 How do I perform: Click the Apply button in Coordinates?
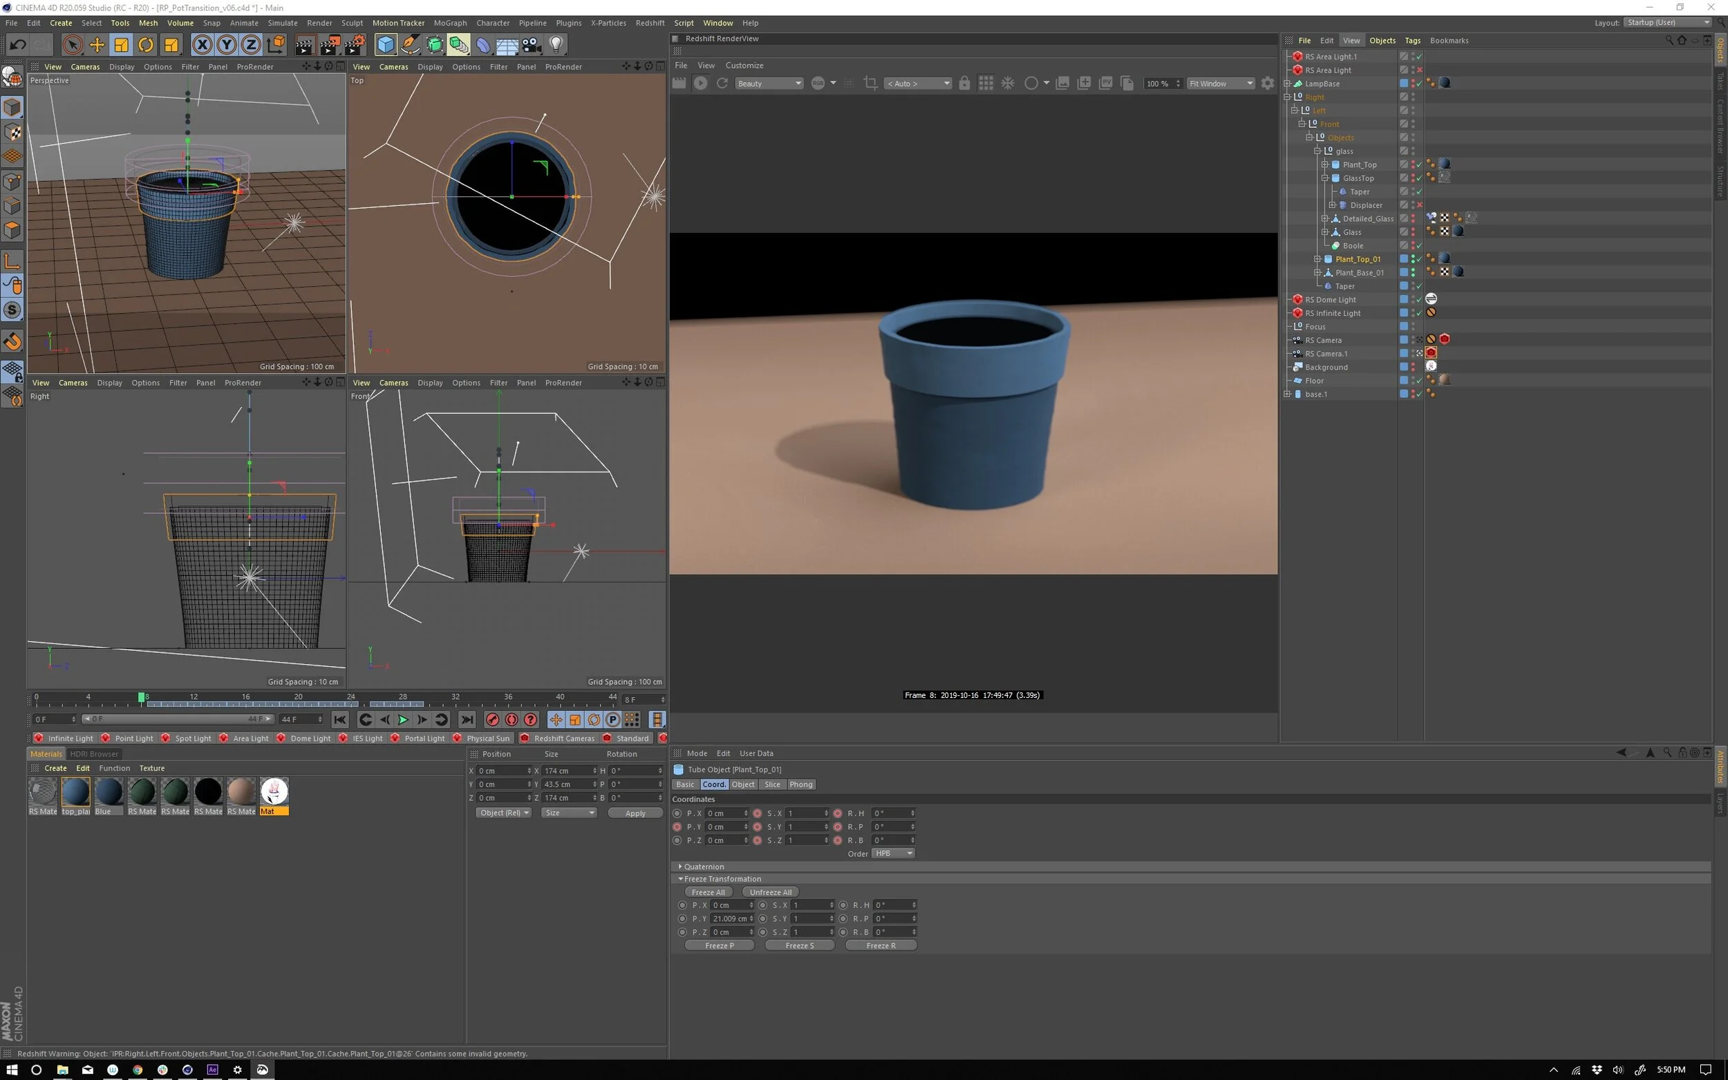coord(635,813)
